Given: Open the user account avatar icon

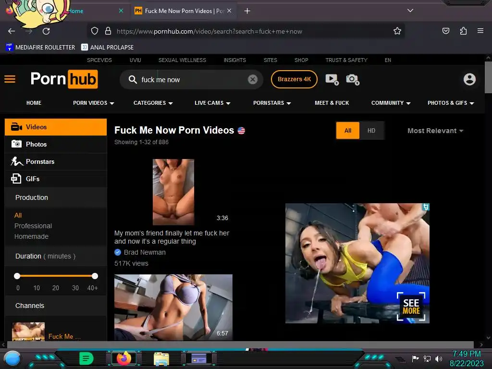Looking at the screenshot, I should [x=469, y=79].
